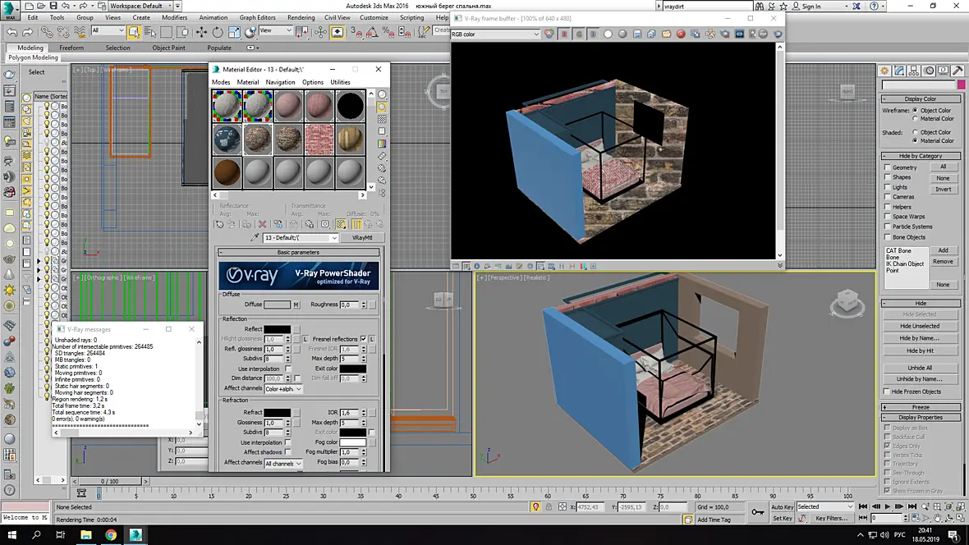The height and width of the screenshot is (545, 969).
Task: Toggle the Hide Frozen Objects checkbox
Action: pos(888,392)
